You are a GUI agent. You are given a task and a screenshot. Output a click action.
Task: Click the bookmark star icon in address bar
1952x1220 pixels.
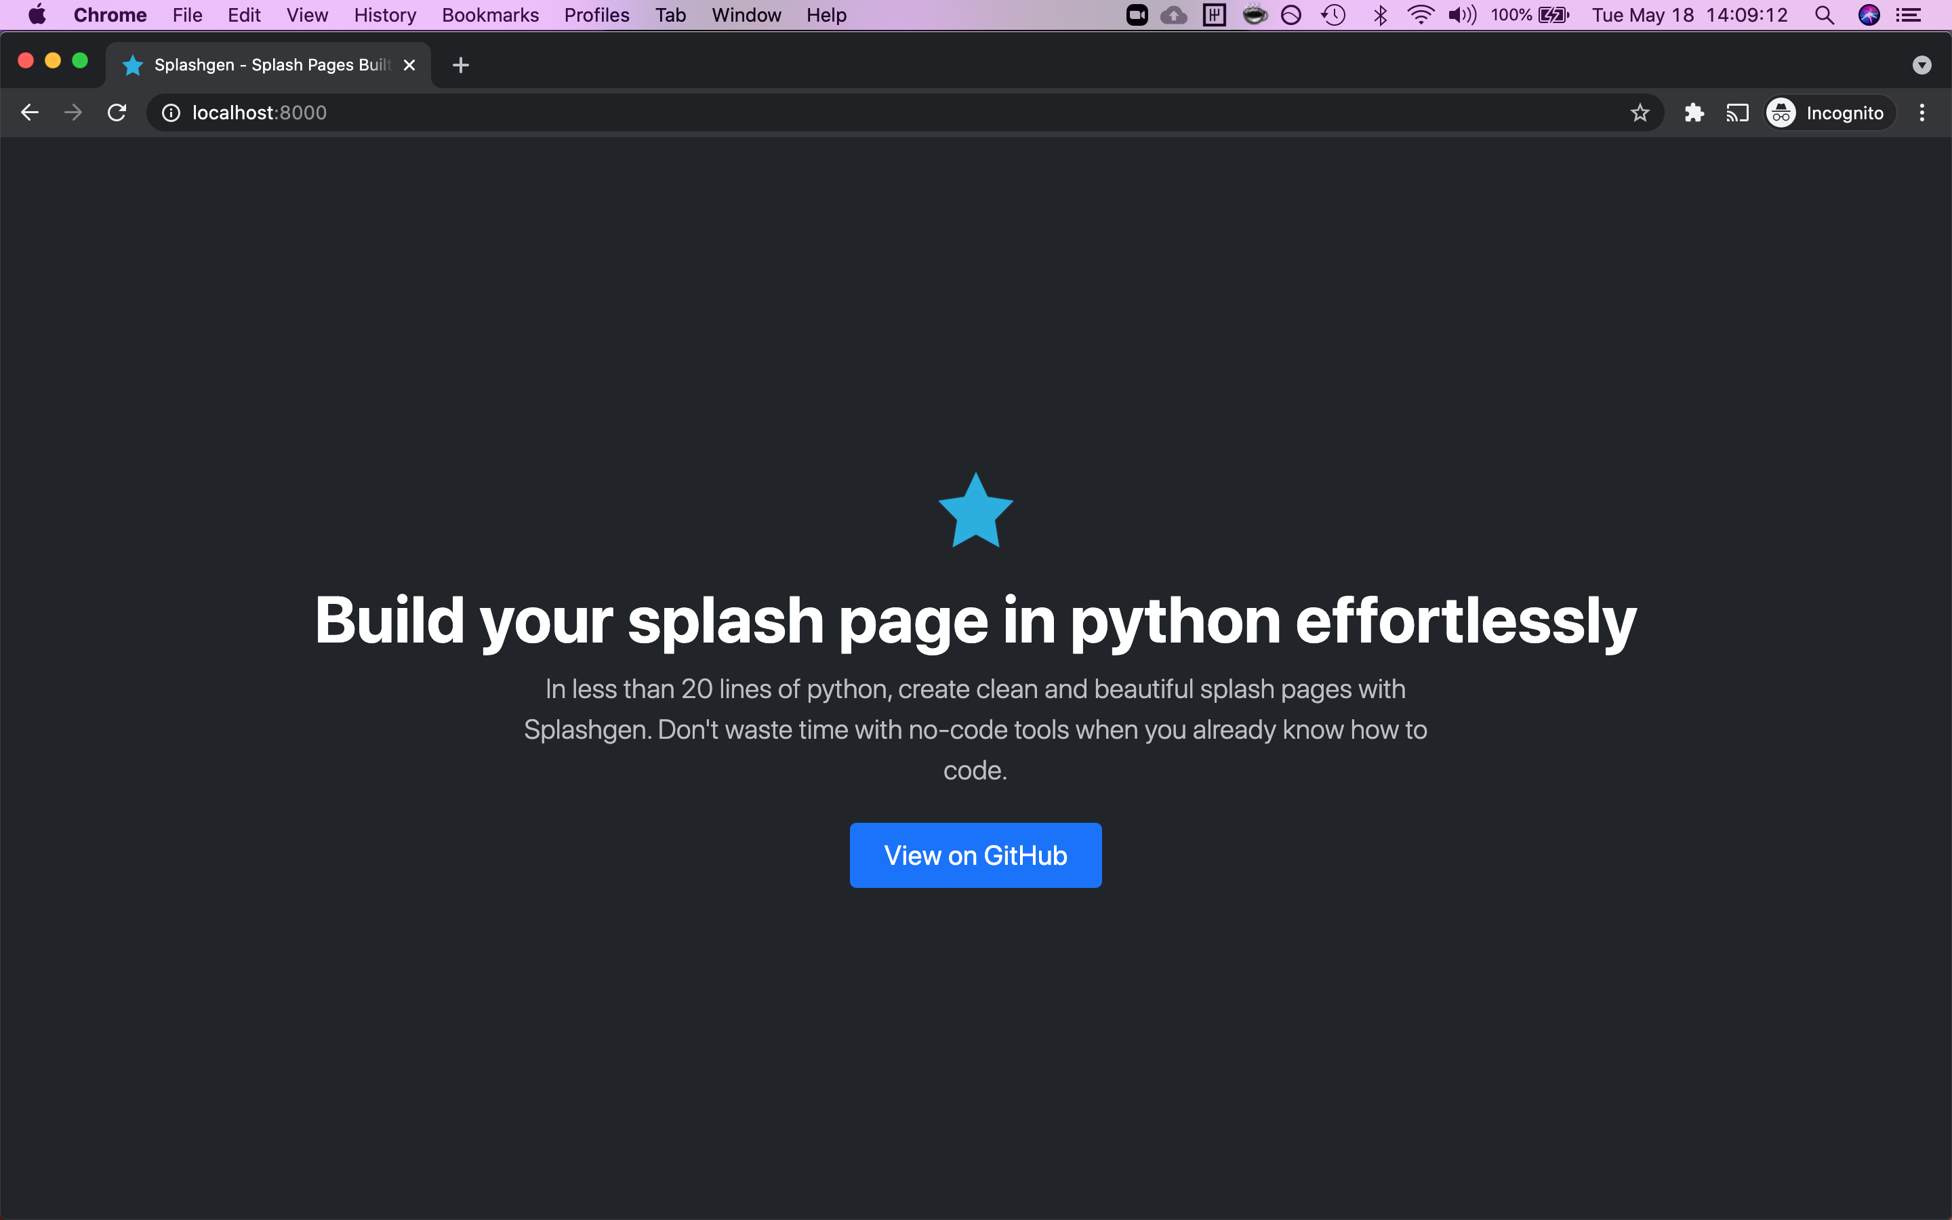pyautogui.click(x=1640, y=113)
